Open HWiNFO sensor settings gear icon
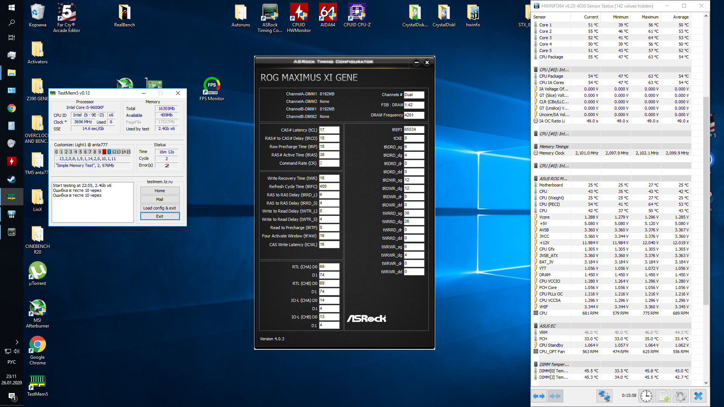The image size is (724, 407). pyautogui.click(x=681, y=396)
